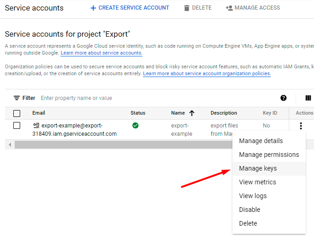Click the green enabled status checkmark
The height and width of the screenshot is (238, 314).
tap(135, 125)
